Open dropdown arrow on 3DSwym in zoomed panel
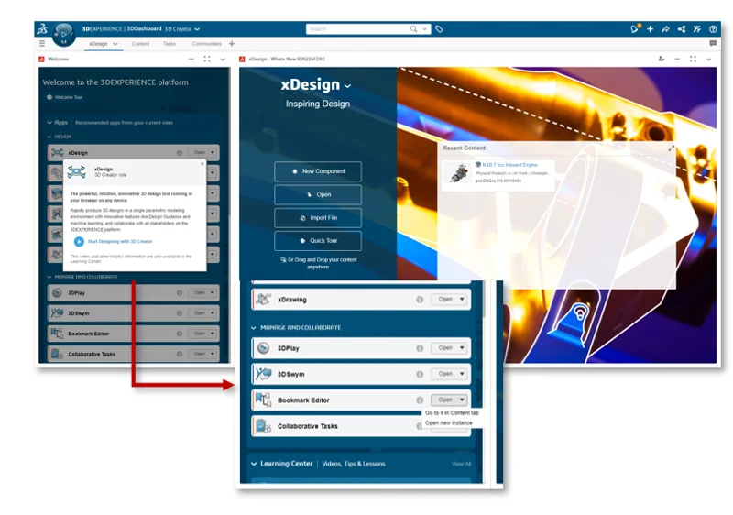The width and height of the screenshot is (733, 515). (x=462, y=374)
